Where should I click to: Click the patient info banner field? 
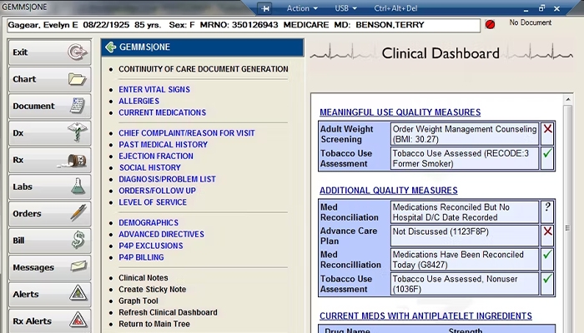(244, 25)
